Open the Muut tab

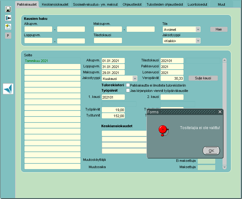[x=221, y=4]
